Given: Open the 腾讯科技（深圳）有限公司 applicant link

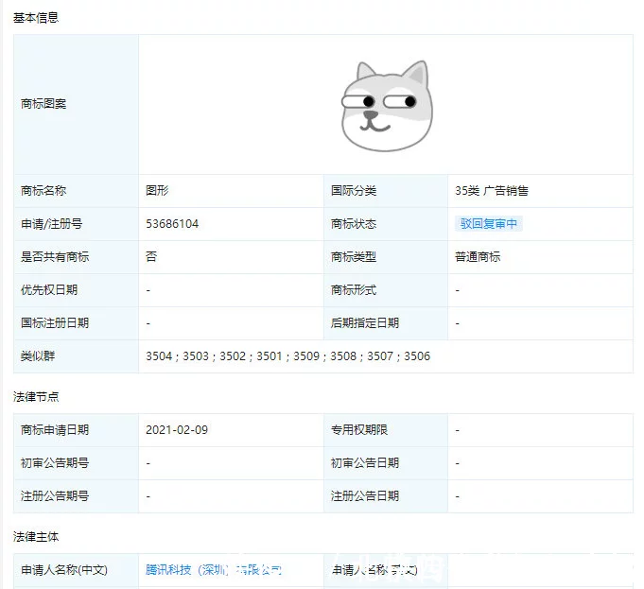Looking at the screenshot, I should [214, 570].
